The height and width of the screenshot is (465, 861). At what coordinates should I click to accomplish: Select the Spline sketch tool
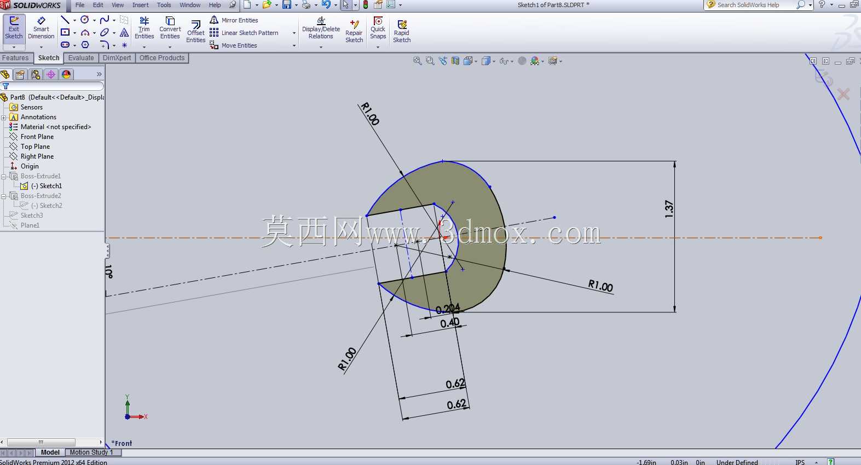pyautogui.click(x=104, y=20)
